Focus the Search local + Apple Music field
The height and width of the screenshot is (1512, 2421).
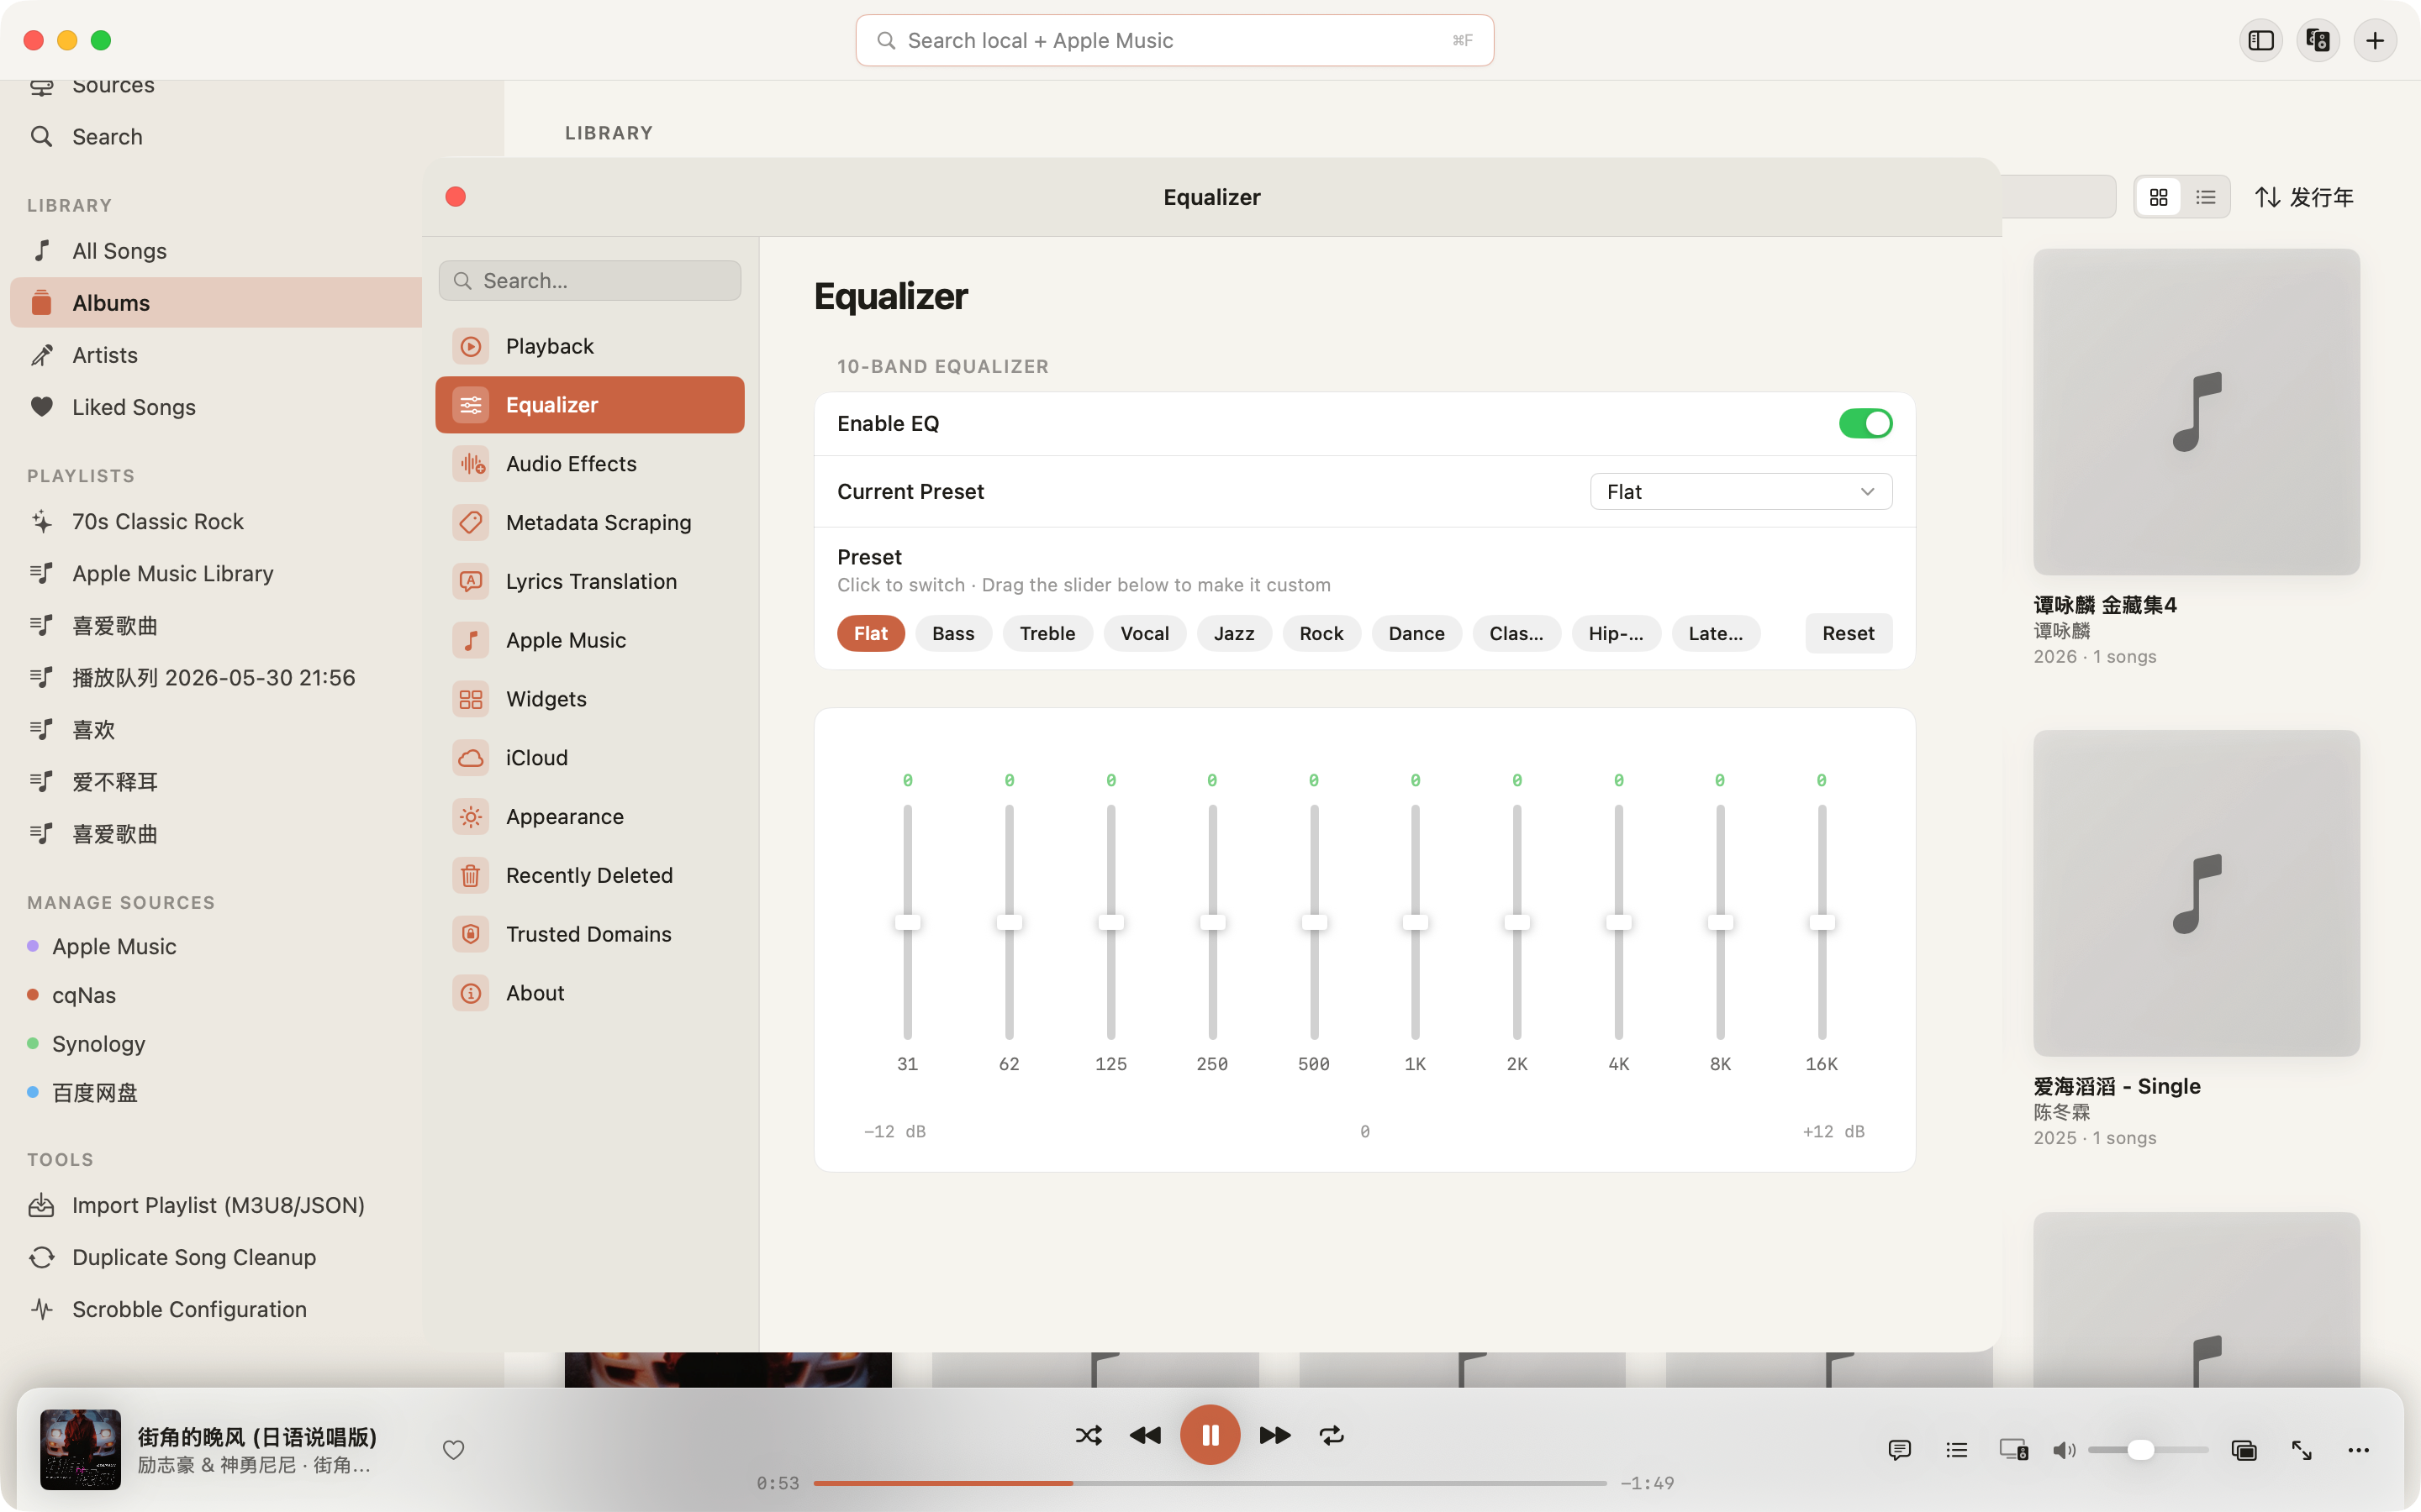pos(1174,40)
